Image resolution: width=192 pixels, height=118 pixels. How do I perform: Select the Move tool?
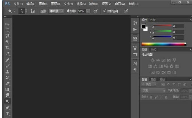(7, 24)
